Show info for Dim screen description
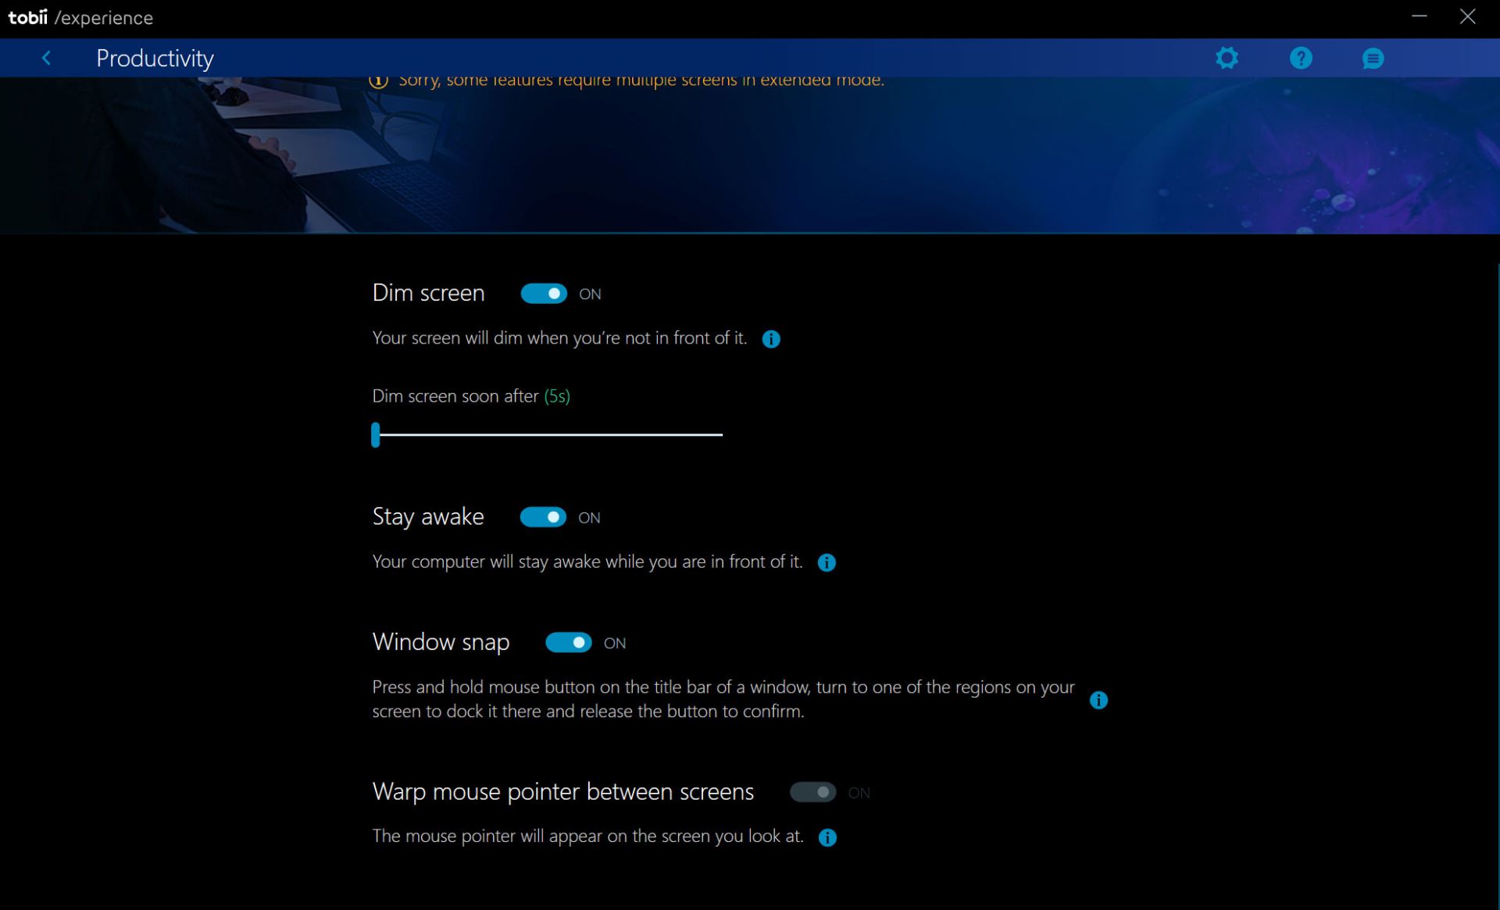The height and width of the screenshot is (910, 1500). (x=770, y=339)
